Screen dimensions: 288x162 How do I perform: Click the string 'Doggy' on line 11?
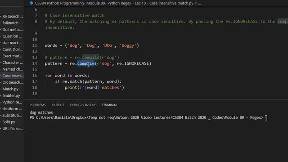pyautogui.click(x=128, y=45)
